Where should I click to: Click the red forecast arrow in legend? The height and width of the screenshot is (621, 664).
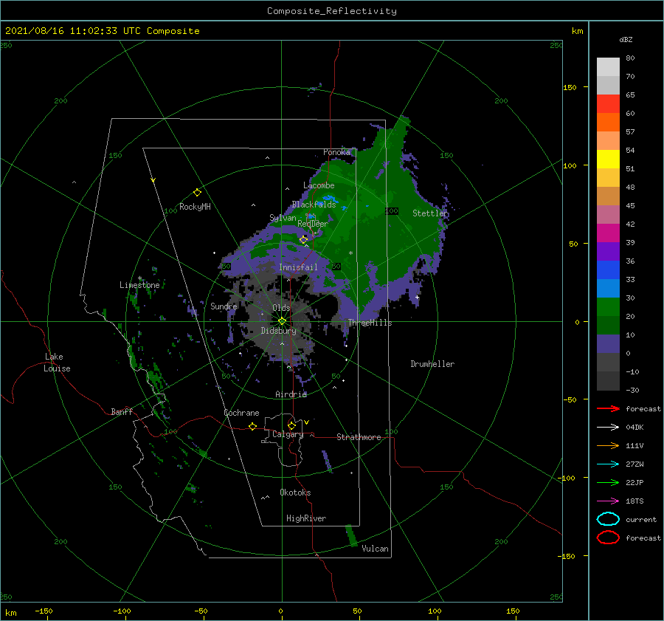[x=608, y=408]
